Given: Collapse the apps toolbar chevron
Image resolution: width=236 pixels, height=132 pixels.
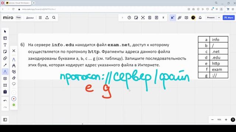Looking at the screenshot, I should click(122, 18).
